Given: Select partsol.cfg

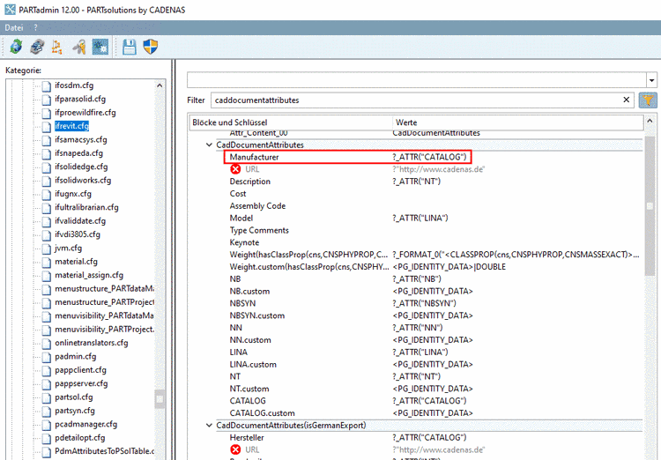Looking at the screenshot, I should [74, 397].
